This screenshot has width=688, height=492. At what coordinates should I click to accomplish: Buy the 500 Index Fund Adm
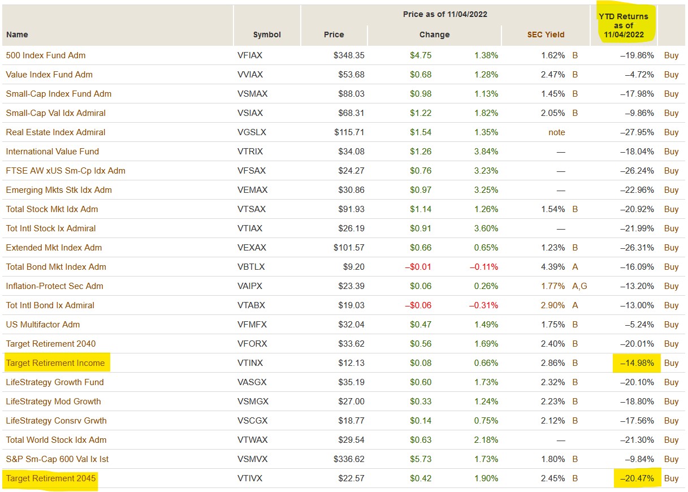(671, 55)
